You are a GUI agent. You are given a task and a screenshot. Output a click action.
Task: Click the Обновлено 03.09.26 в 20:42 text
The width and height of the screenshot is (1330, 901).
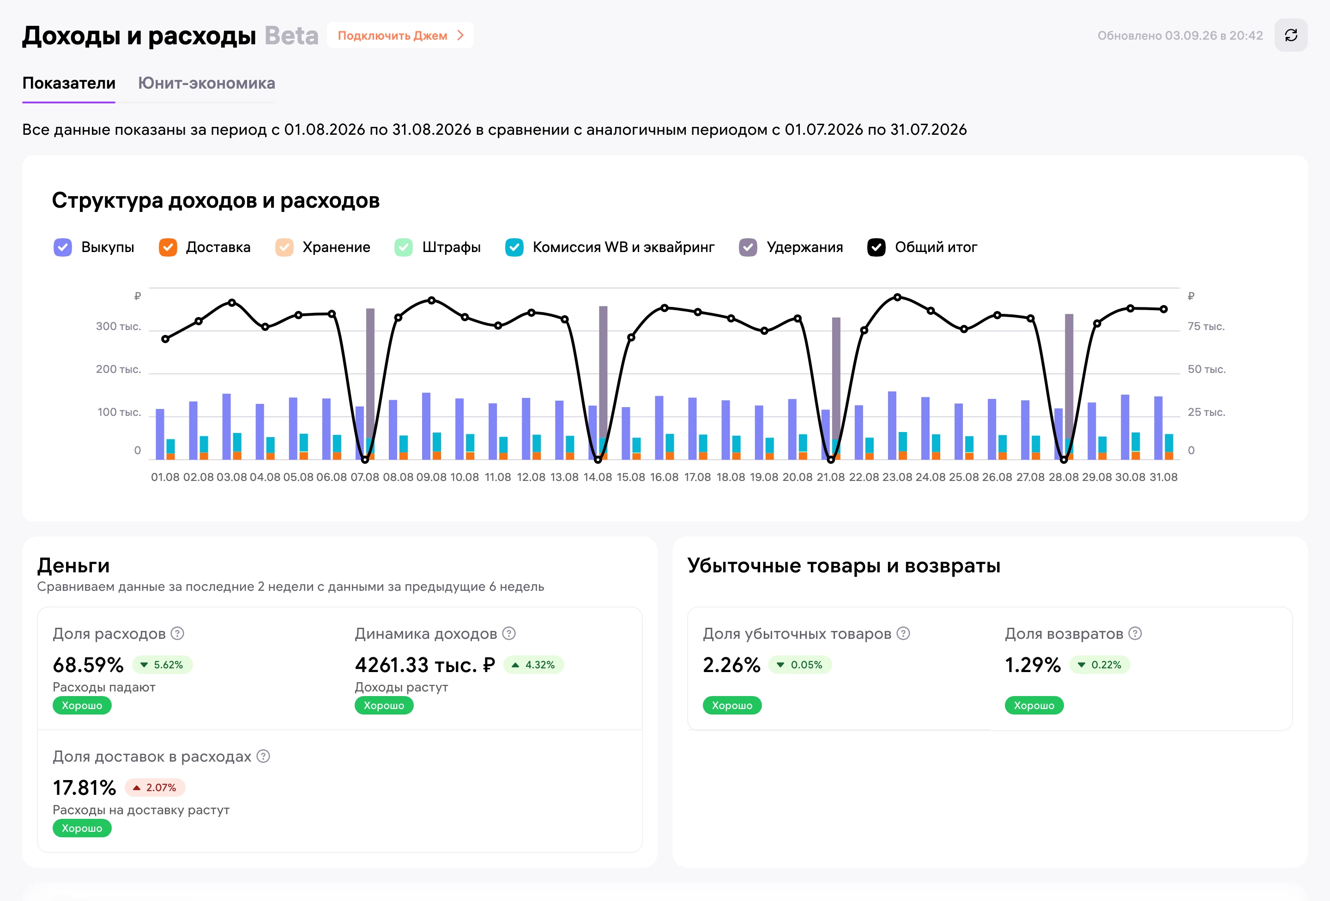click(1180, 36)
